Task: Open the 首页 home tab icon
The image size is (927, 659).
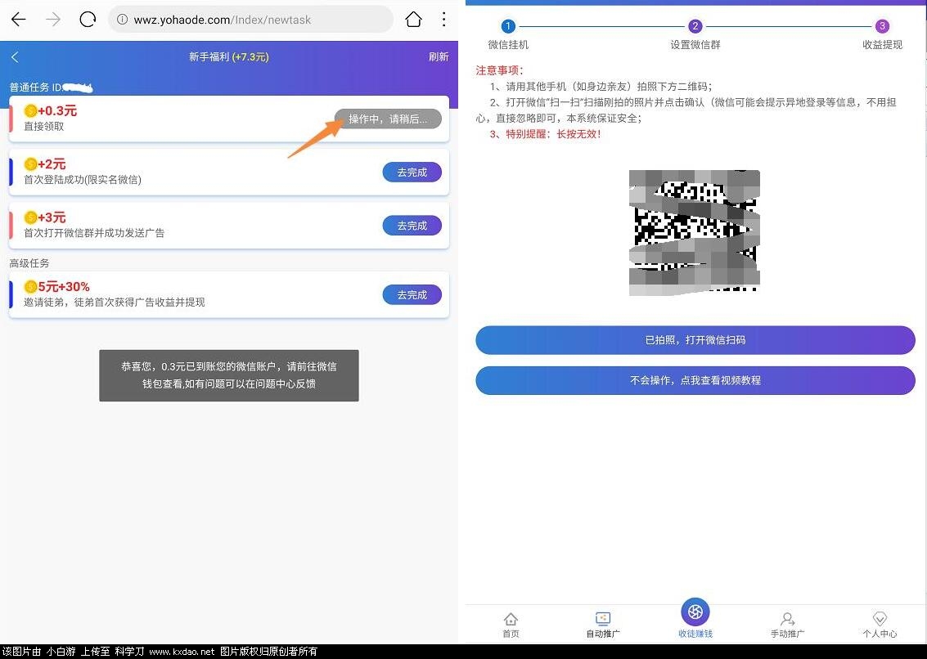Action: click(511, 620)
